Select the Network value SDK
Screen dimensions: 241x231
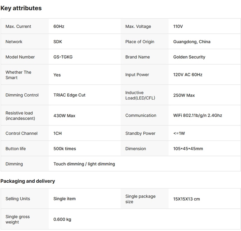point(58,42)
